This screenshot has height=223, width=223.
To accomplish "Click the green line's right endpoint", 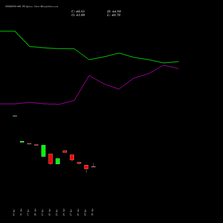I will pyautogui.click(x=178, y=62).
